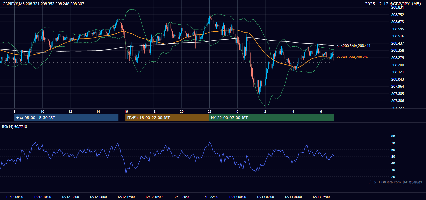Click date label 12/12 10:00
Image resolution: width=426 pixels, height=200 pixels.
[x=42, y=197]
